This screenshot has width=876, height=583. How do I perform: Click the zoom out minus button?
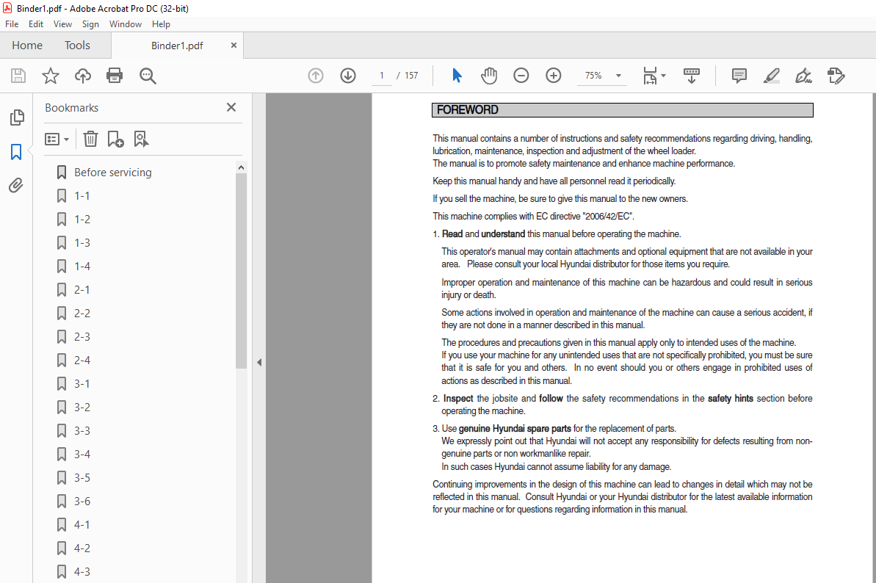[x=521, y=76]
